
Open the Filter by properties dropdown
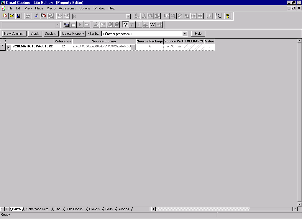click(185, 34)
